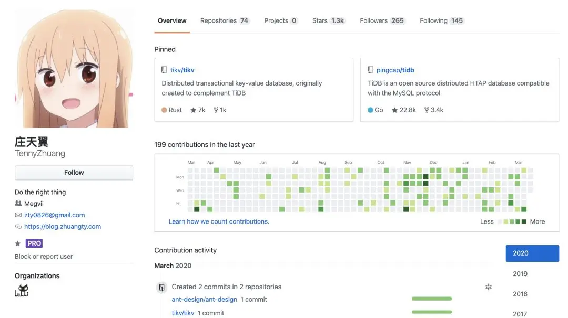This screenshot has height=318, width=568.
Task: Open the Followers tab
Action: pyautogui.click(x=382, y=20)
